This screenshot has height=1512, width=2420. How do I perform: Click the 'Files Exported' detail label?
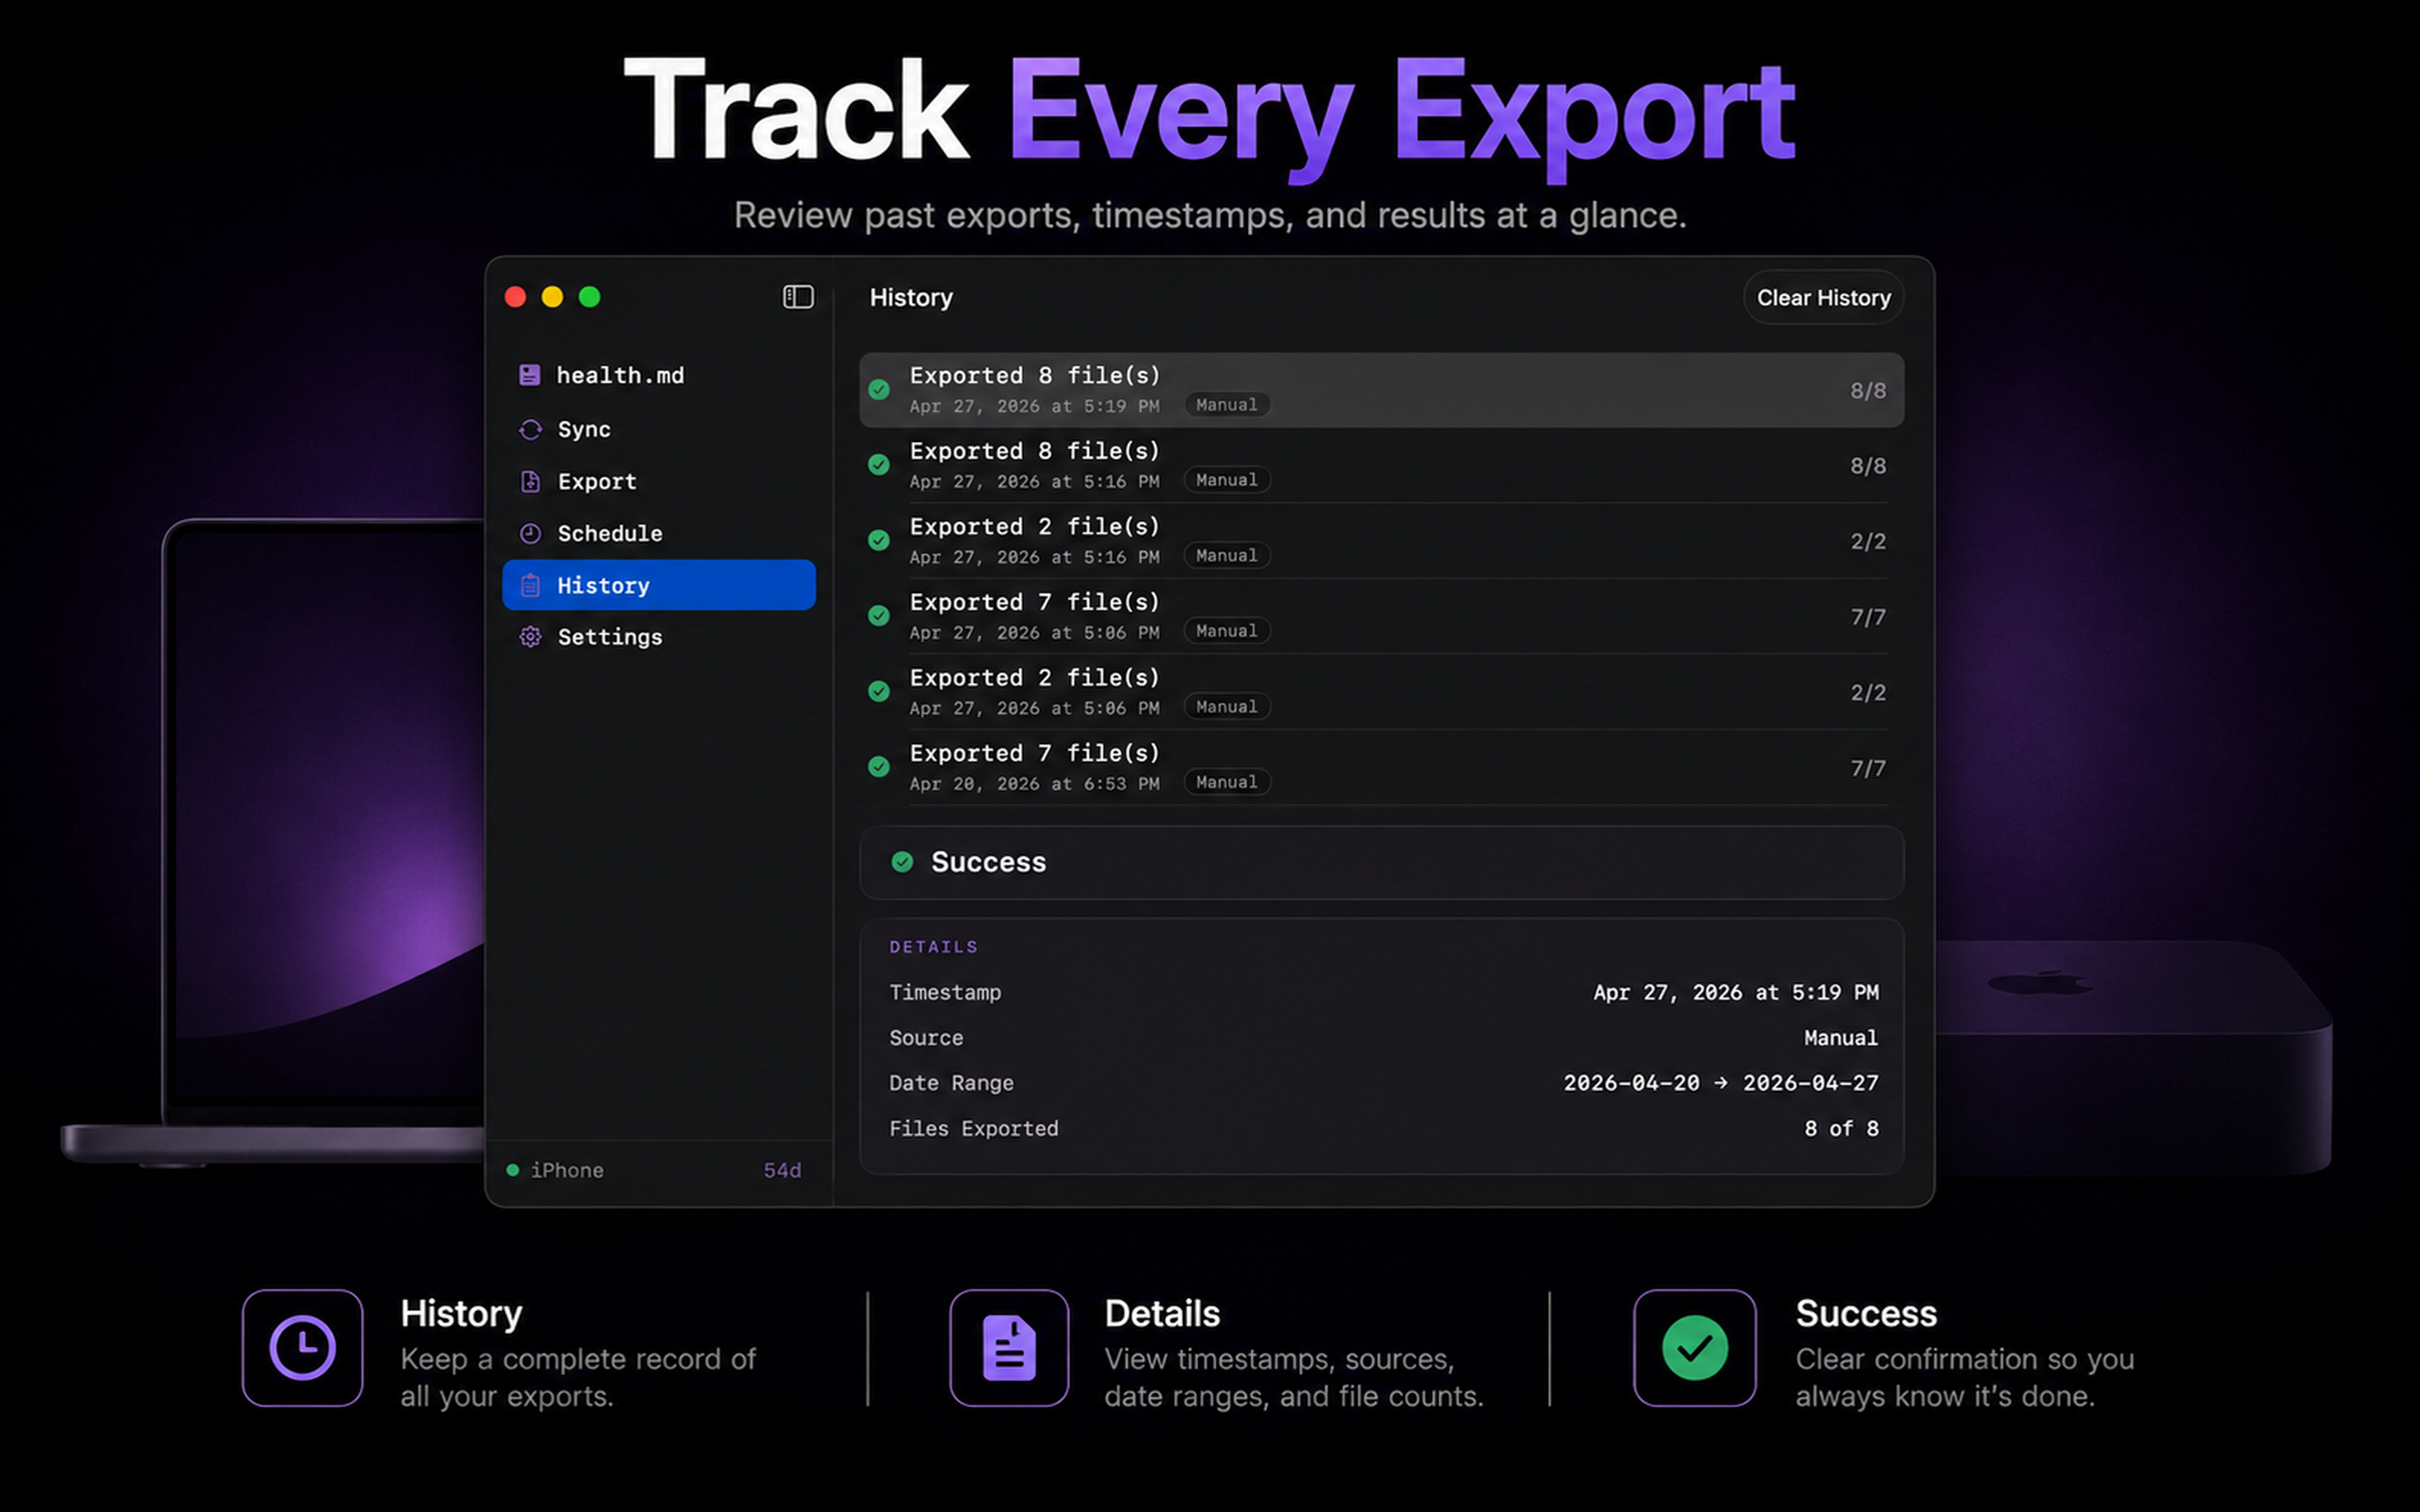(973, 1128)
